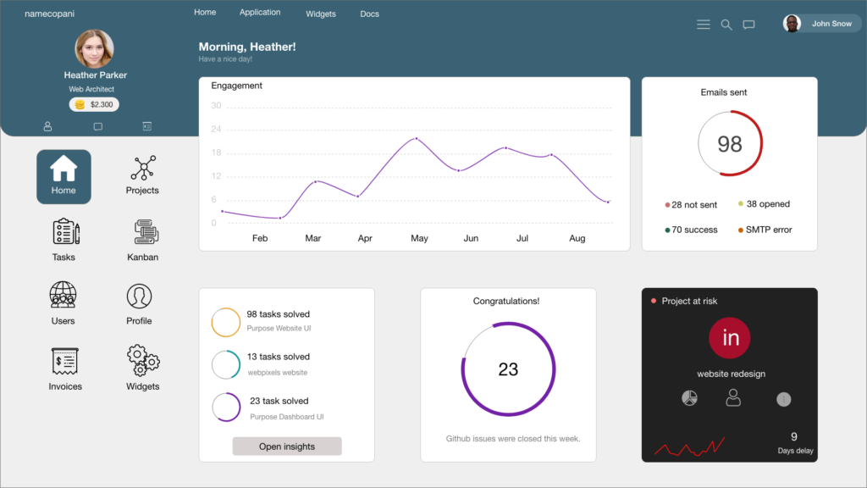Open the Invoices icon
This screenshot has width=867, height=488.
point(64,361)
